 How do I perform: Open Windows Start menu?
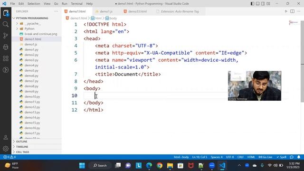click(x=82, y=166)
